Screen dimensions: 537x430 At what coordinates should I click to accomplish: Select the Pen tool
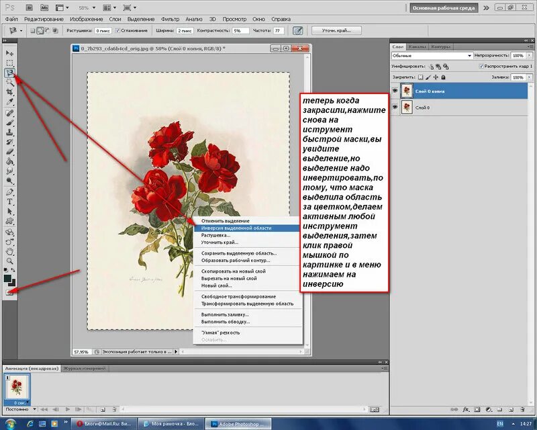tap(9, 192)
